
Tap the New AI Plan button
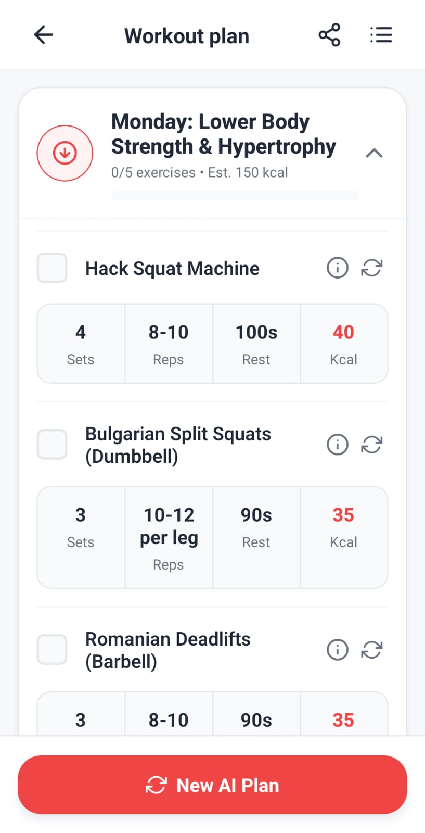pos(212,785)
